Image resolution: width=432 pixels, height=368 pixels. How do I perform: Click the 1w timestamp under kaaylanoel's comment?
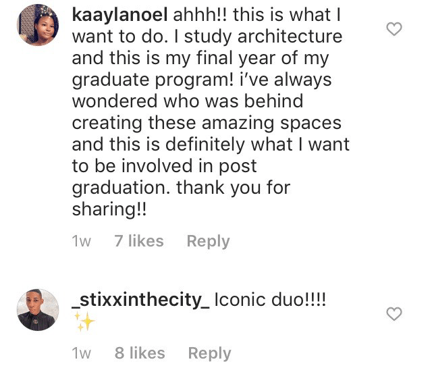pos(81,241)
